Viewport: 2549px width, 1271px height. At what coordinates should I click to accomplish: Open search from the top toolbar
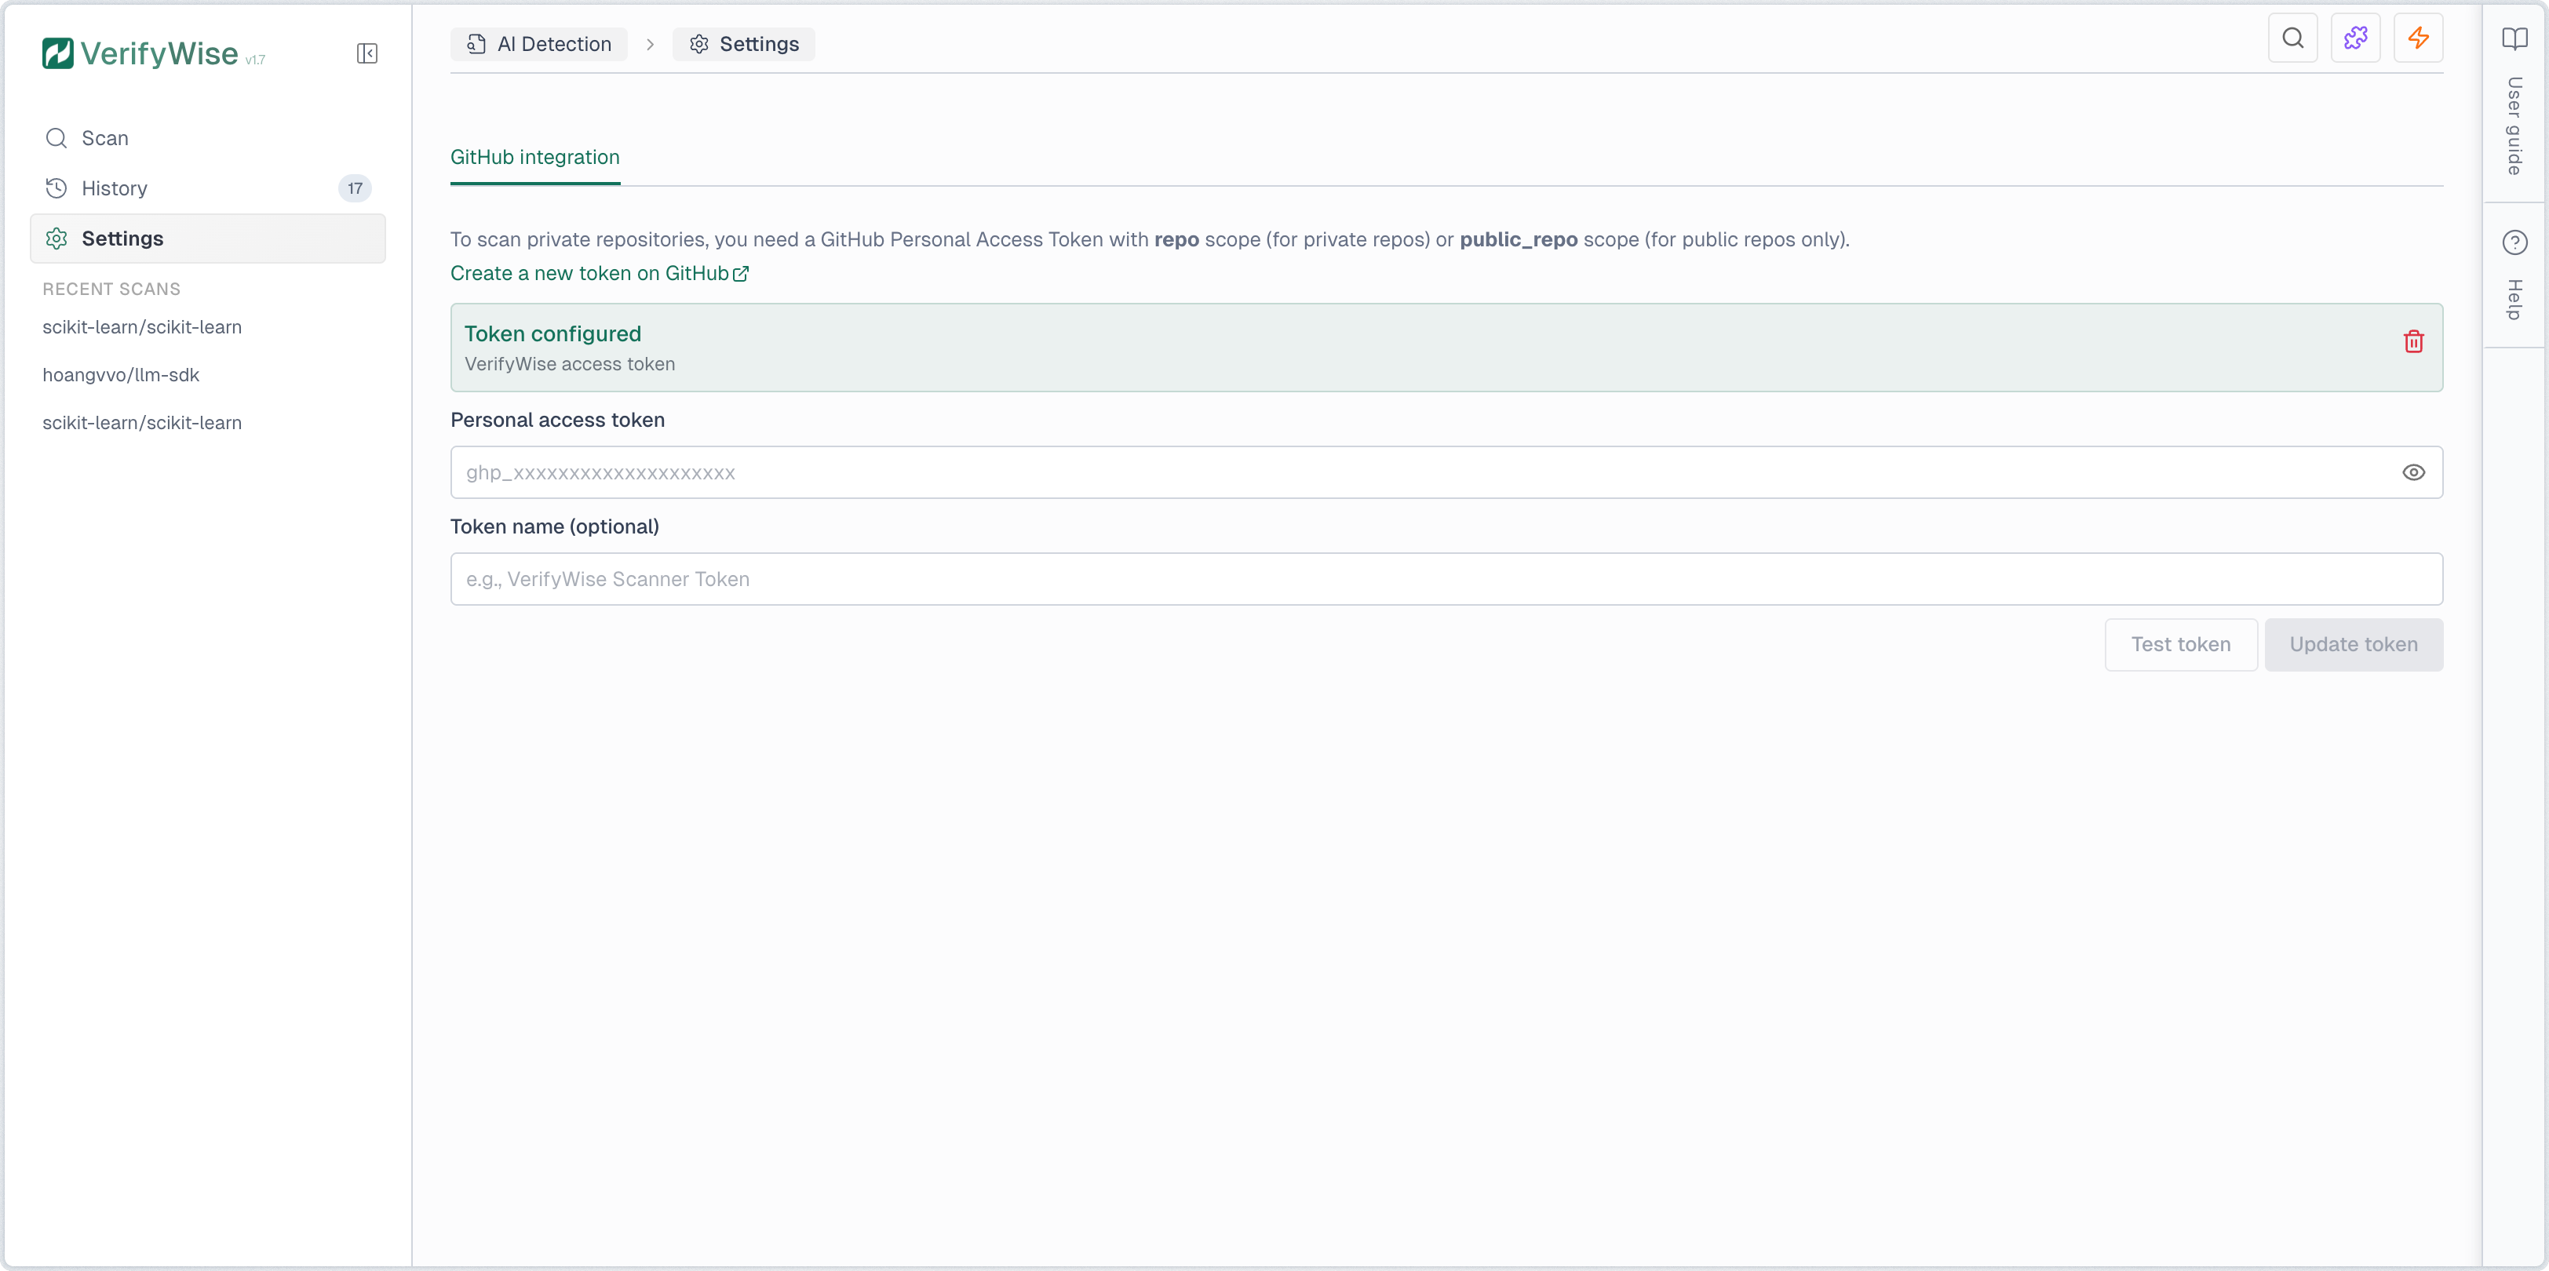2294,38
